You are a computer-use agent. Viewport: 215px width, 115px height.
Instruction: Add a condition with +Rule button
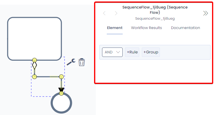[132, 52]
